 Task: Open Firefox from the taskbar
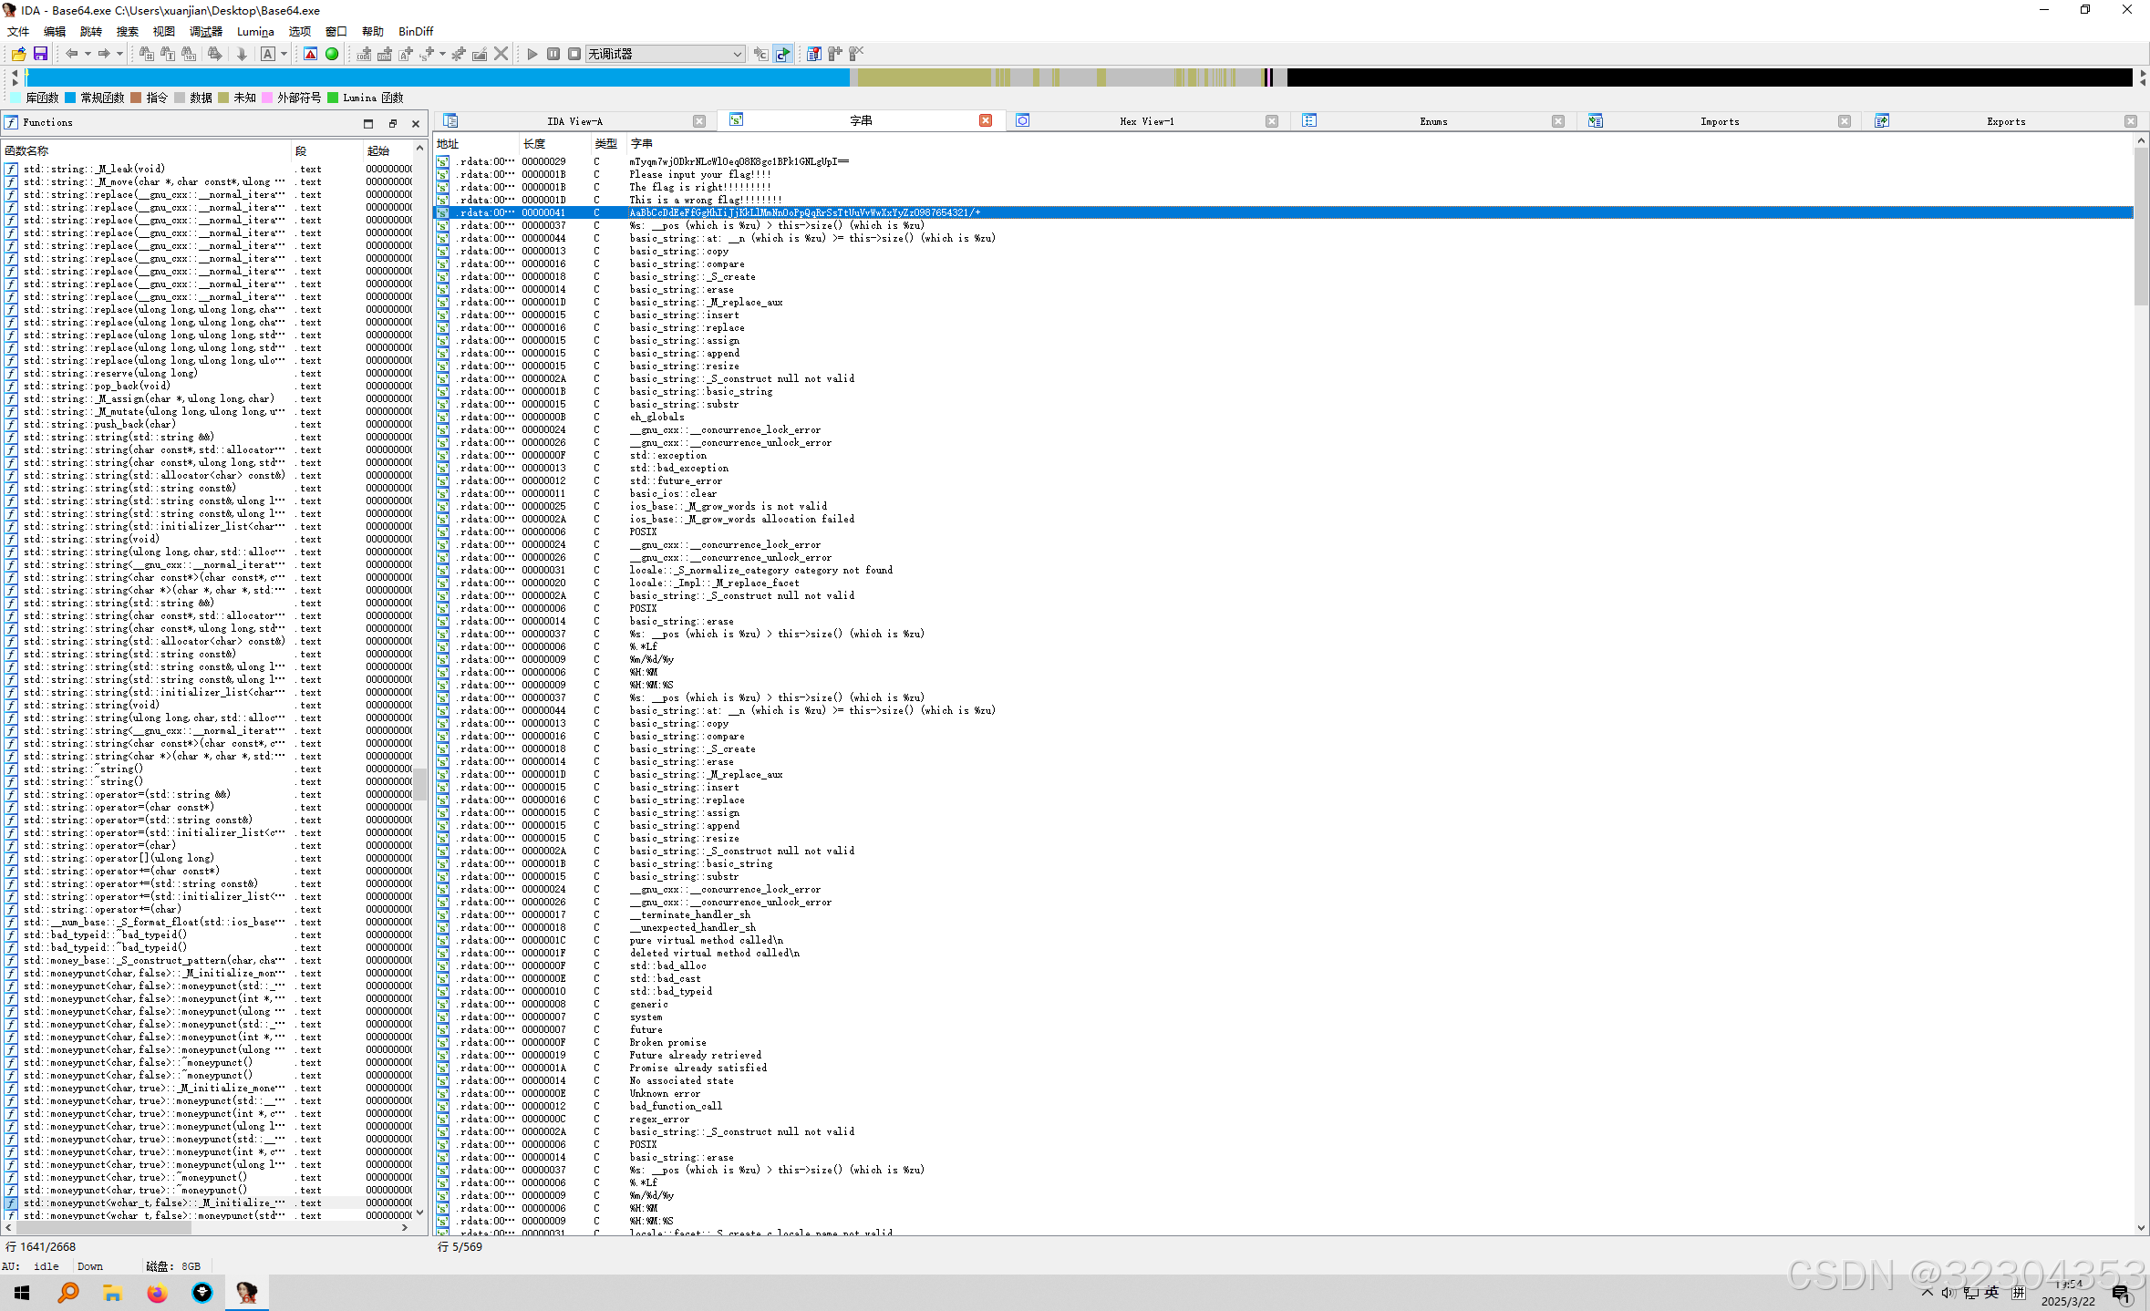click(x=157, y=1292)
